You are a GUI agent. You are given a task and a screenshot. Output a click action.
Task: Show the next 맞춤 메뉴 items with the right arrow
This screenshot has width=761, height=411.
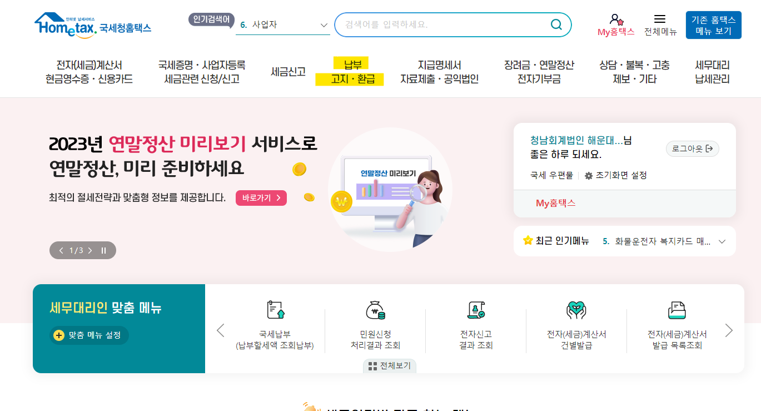pos(729,330)
